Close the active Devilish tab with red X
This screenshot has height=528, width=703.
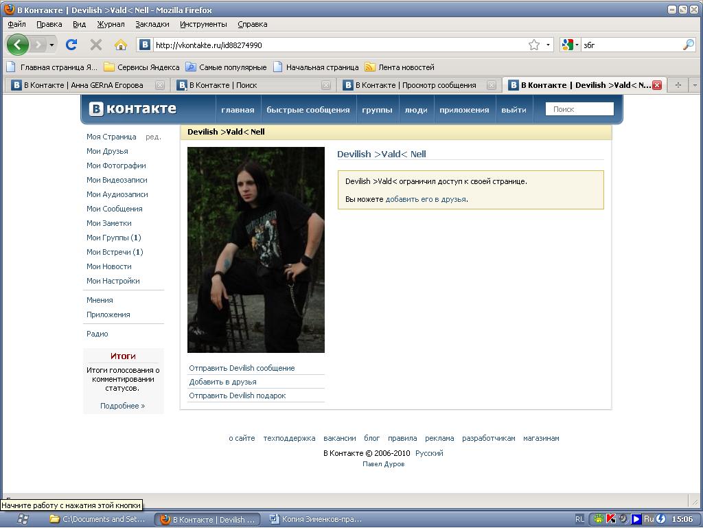click(657, 85)
